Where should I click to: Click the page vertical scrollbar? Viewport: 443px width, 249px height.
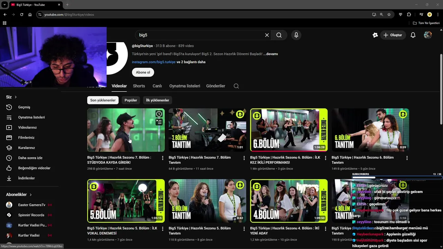(441, 90)
